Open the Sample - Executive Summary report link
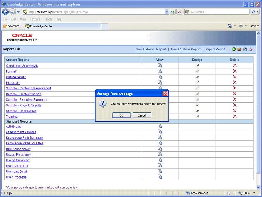This screenshot has height=197, width=262. pyautogui.click(x=26, y=100)
